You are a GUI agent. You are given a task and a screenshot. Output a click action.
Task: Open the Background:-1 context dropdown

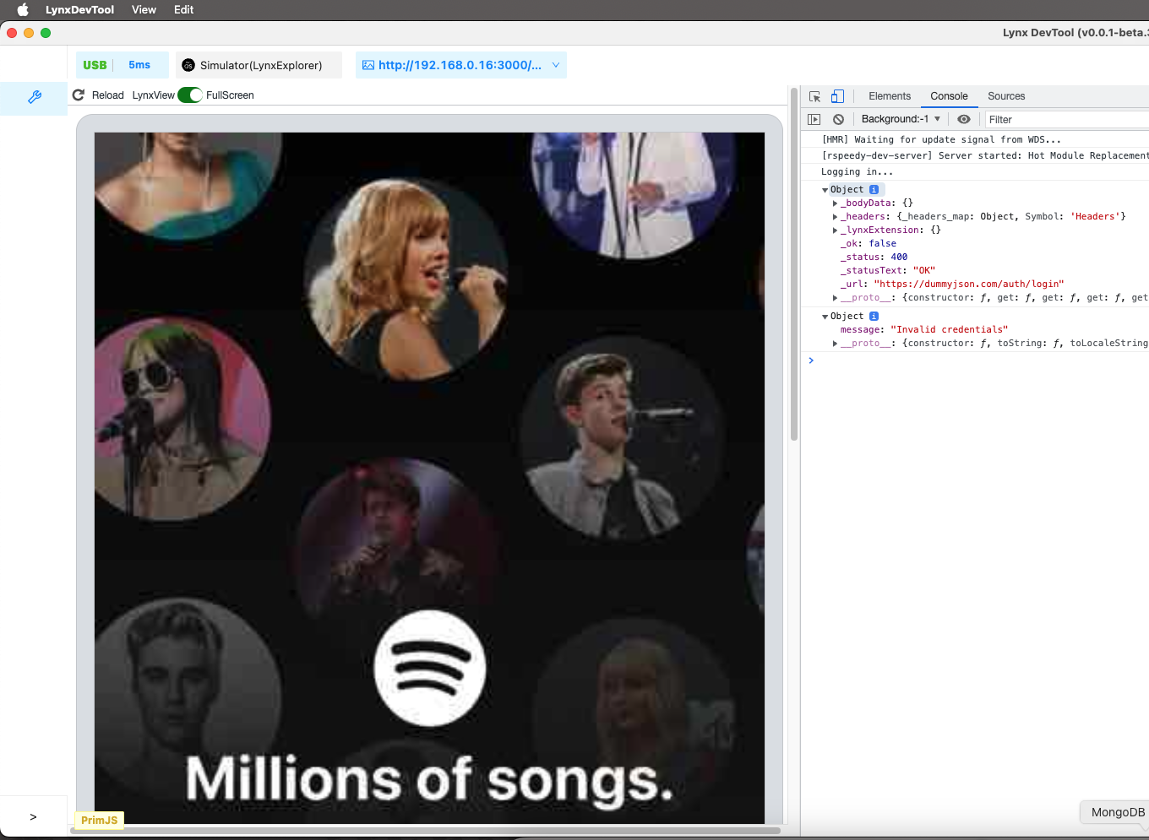(901, 119)
